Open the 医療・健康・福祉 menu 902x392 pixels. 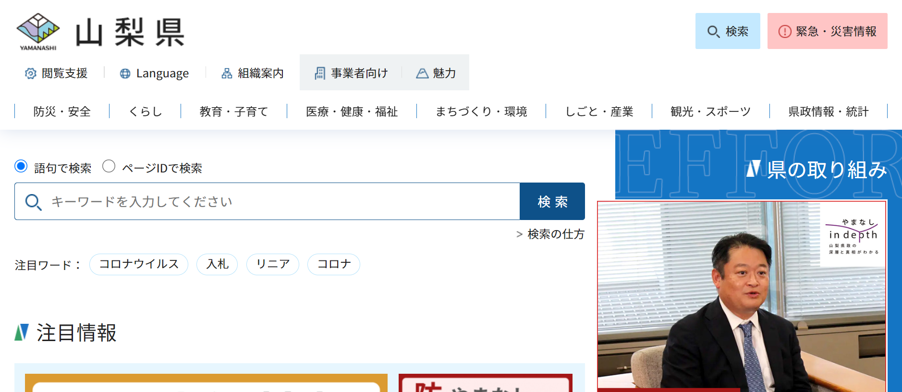click(352, 111)
